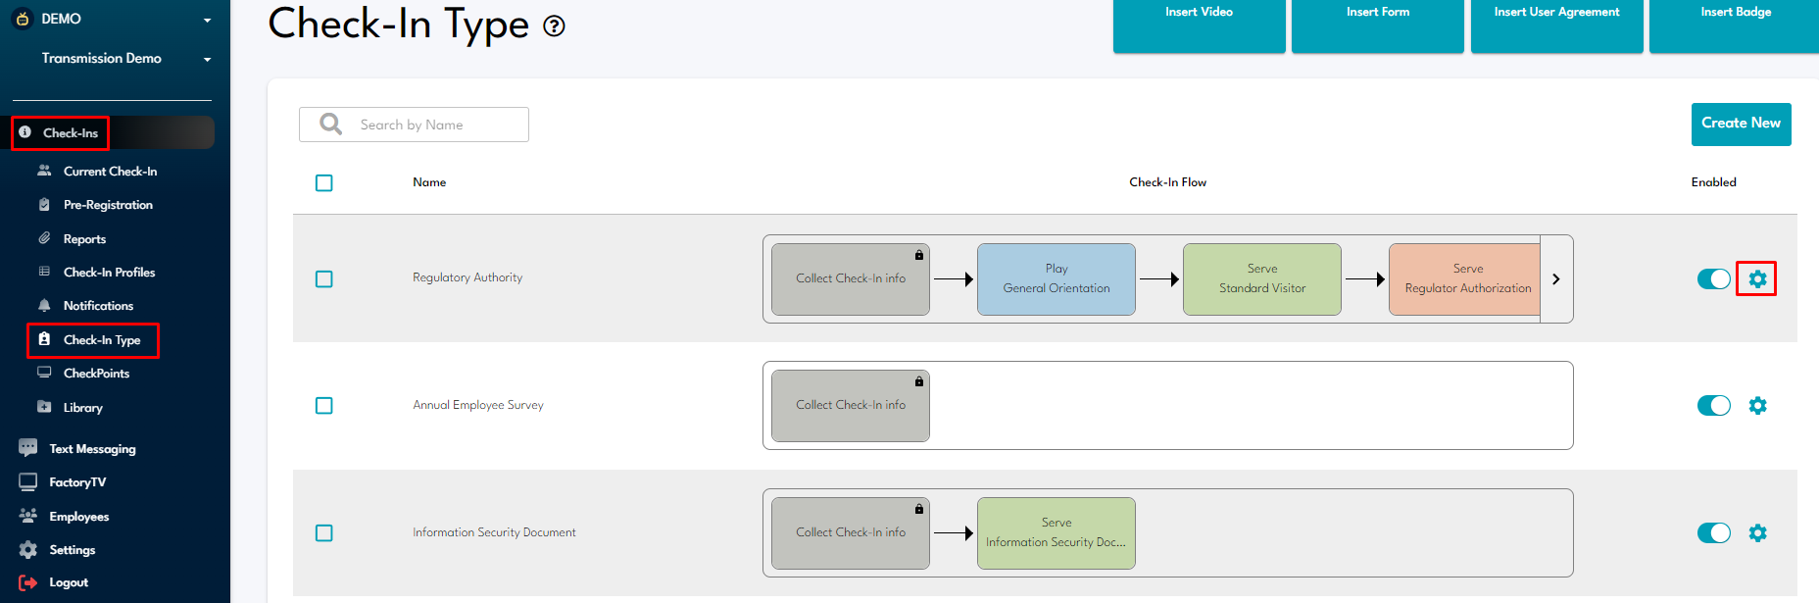Viewport: 1819px width, 603px height.
Task: Click the Insert User Agreement button
Action: [1556, 25]
